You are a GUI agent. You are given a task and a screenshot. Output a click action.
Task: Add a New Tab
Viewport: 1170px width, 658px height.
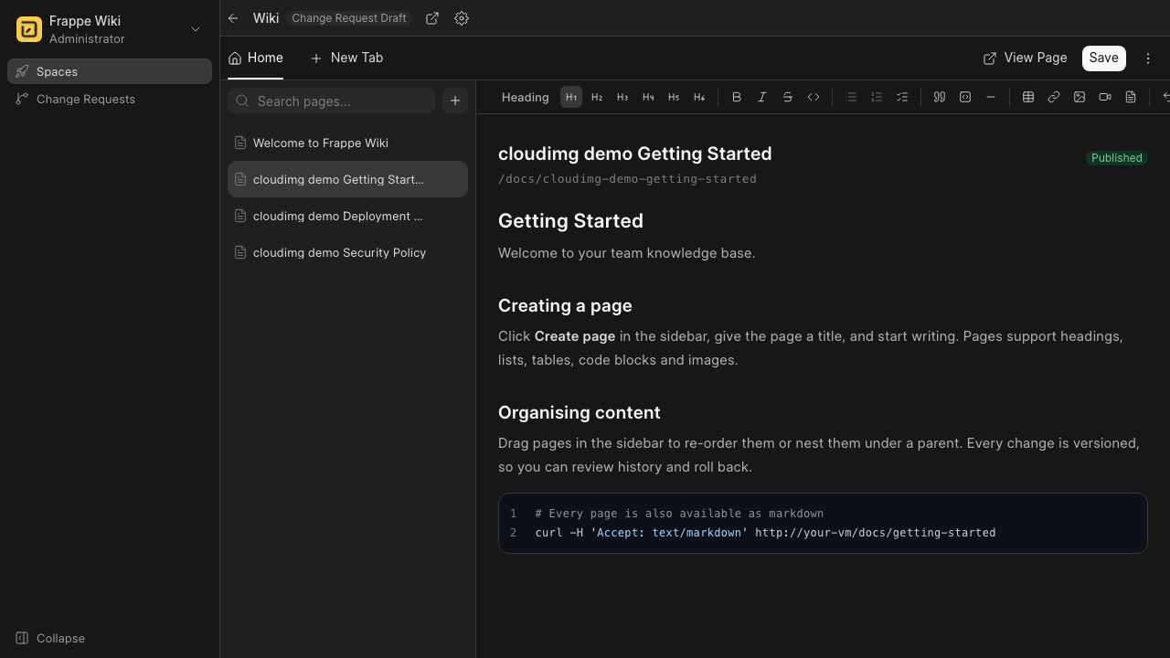[346, 58]
